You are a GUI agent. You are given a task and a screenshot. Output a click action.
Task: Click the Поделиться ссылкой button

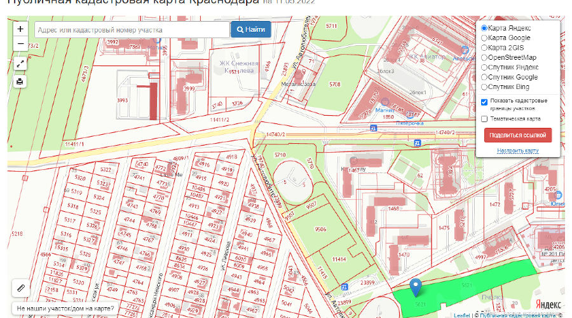click(518, 135)
